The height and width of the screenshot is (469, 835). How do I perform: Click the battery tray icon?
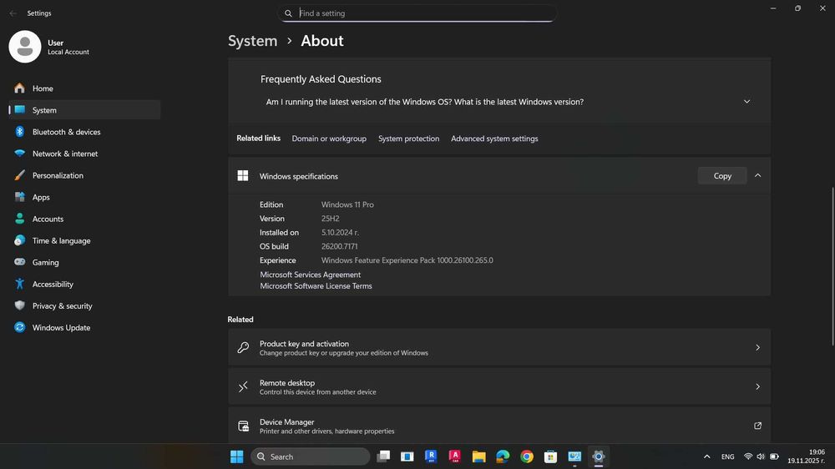point(774,456)
